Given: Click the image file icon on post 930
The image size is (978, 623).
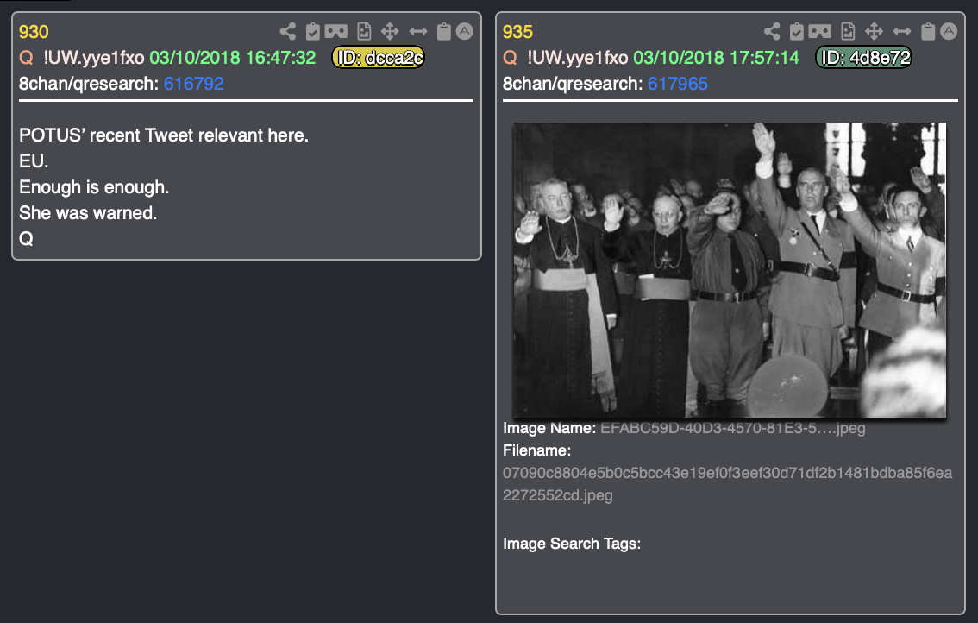Looking at the screenshot, I should 364,31.
